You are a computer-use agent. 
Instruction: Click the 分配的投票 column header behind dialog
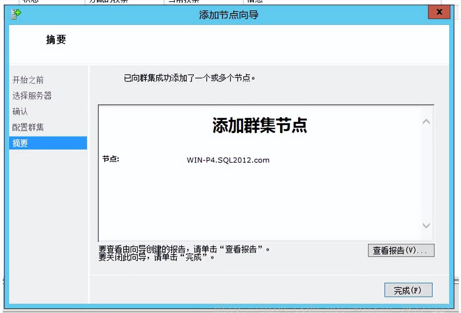point(109,1)
